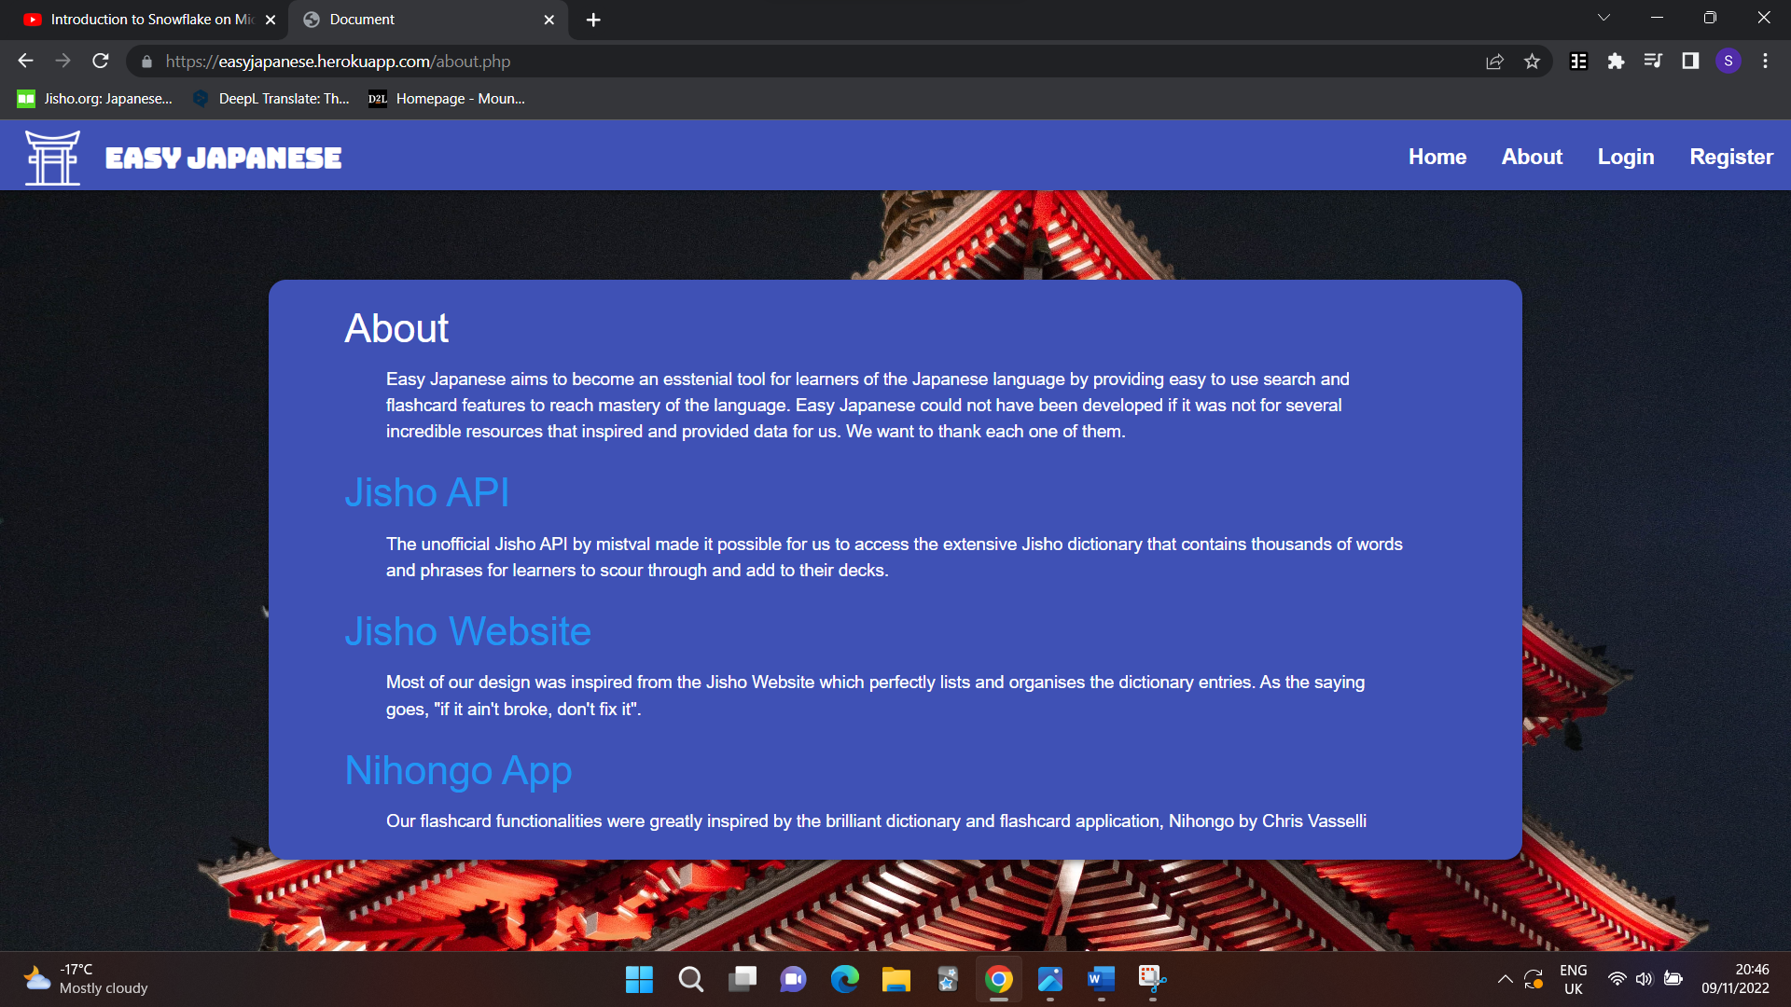1791x1007 pixels.
Task: Open Microsoft Word from taskbar
Action: [x=1102, y=979]
